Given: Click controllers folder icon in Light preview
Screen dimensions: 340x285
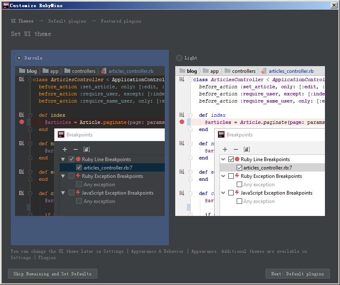Looking at the screenshot, I should click(x=228, y=71).
